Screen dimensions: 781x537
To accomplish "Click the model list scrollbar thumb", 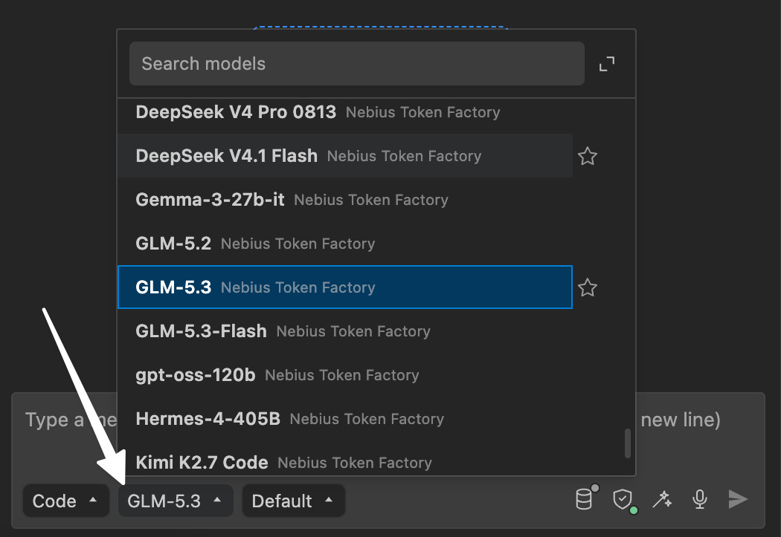I will click(628, 443).
